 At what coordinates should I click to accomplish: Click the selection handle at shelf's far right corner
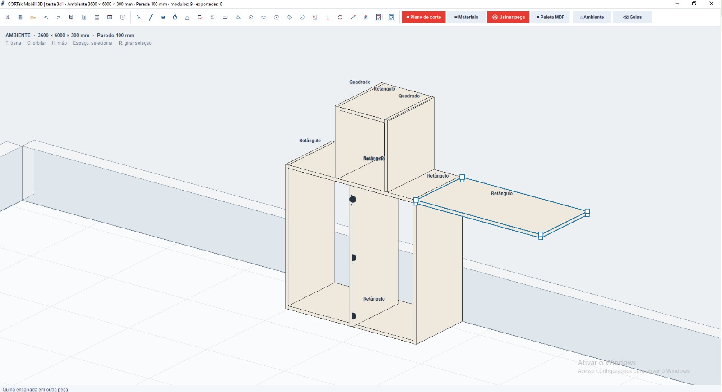pos(587,212)
